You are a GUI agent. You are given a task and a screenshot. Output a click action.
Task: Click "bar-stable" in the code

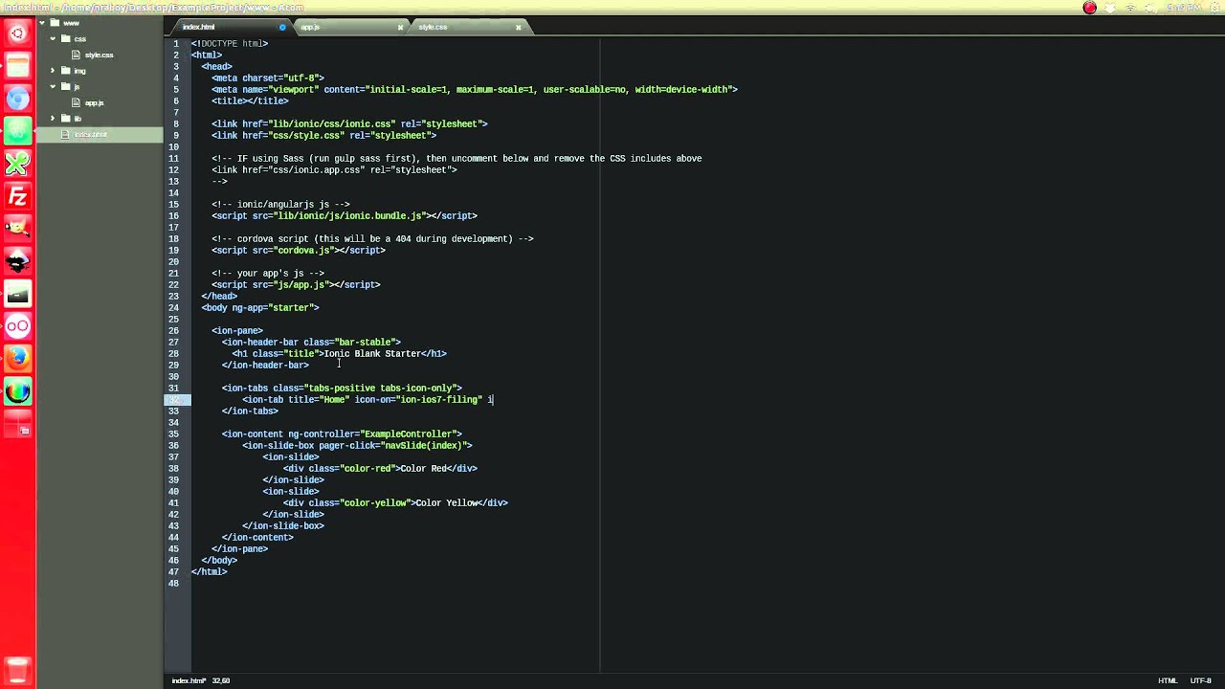(365, 343)
